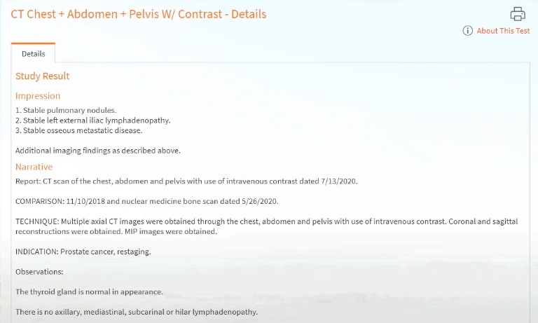Click the thyroid gland sentence
This screenshot has height=323, width=538.
coord(89,291)
